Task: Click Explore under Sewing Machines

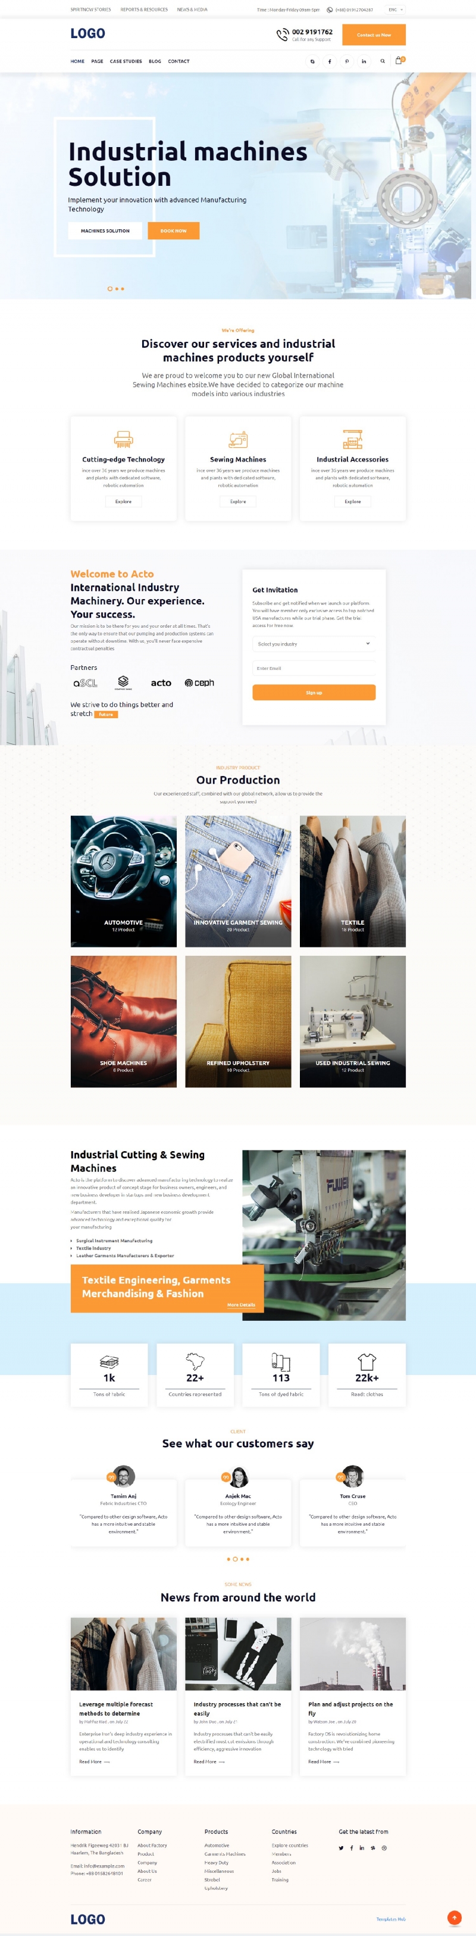Action: tap(238, 501)
